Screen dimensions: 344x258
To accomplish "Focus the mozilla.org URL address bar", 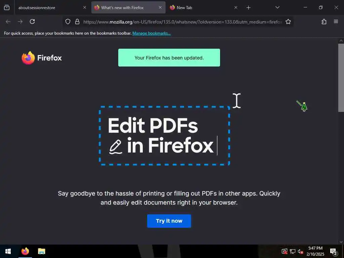I will coord(182,22).
